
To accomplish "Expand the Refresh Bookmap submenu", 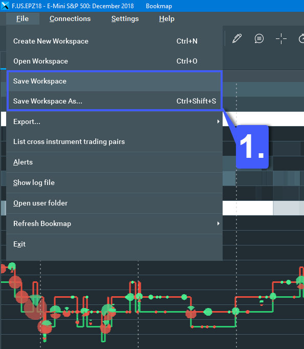I will click(115, 223).
